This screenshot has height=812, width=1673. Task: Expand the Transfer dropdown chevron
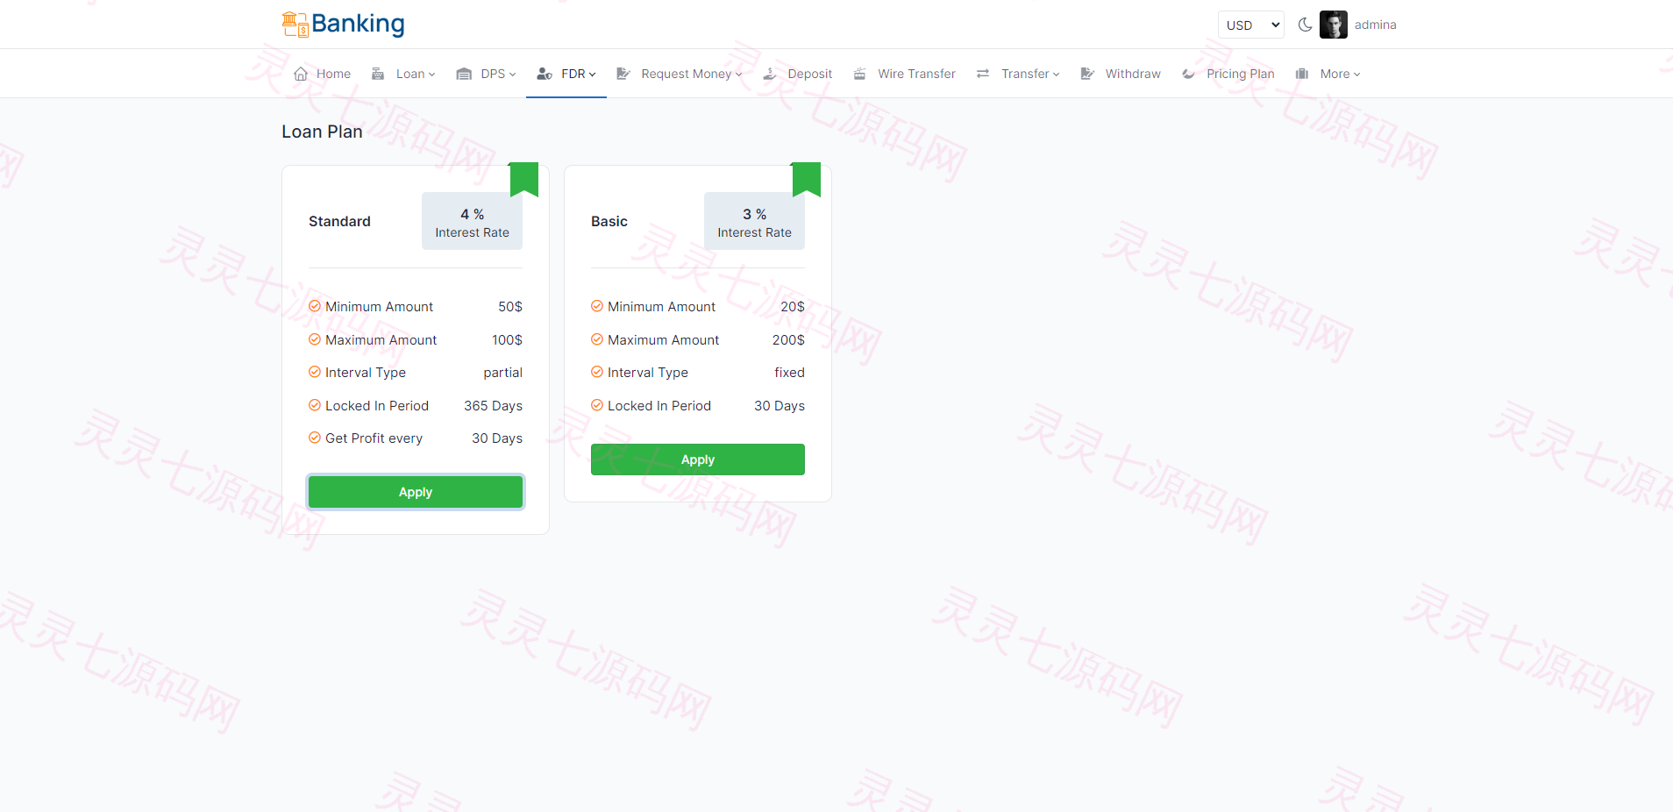(x=1056, y=75)
